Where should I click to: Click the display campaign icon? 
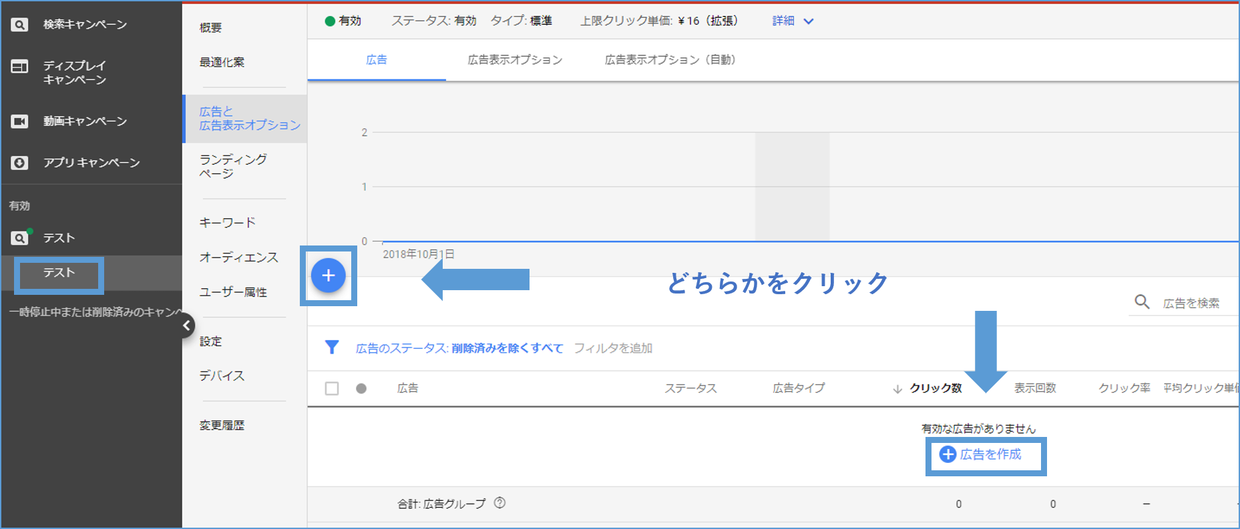(x=19, y=67)
